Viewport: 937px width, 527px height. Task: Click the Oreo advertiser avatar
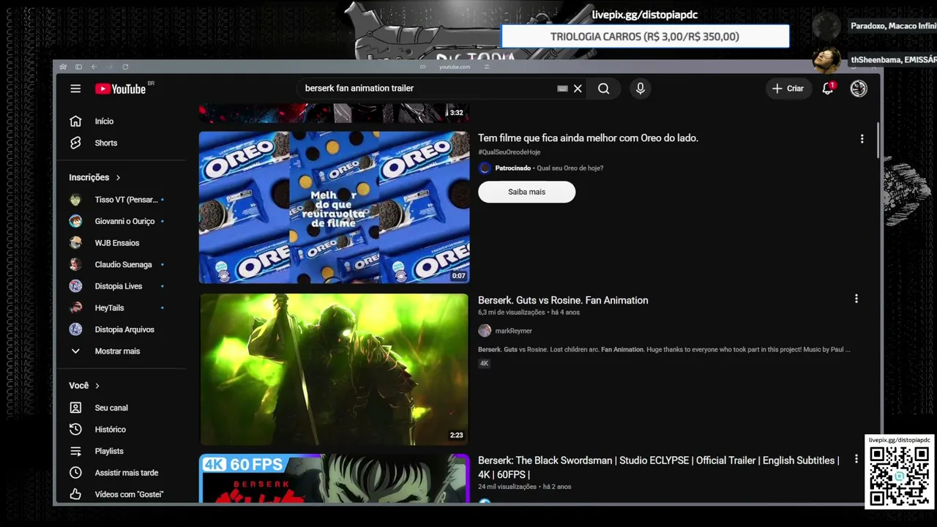click(x=485, y=168)
